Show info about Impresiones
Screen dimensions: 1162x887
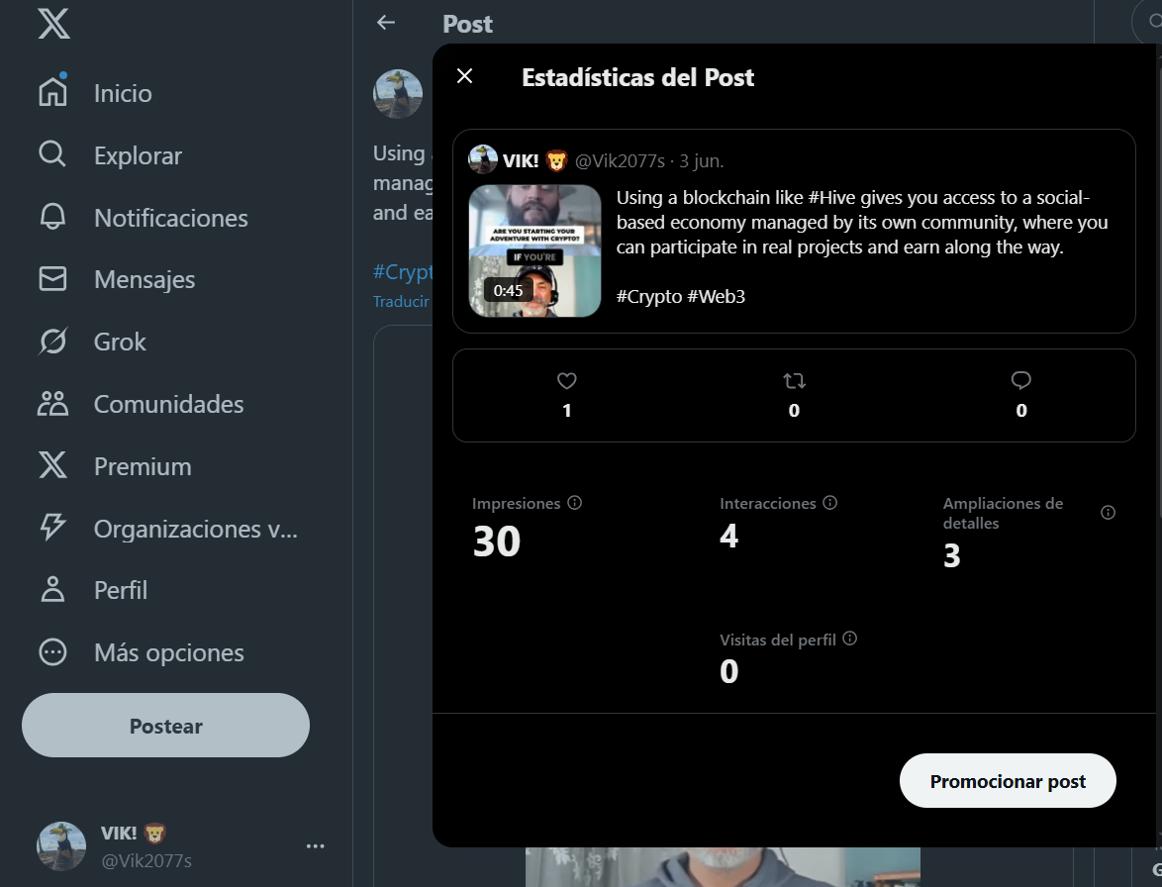tap(574, 503)
